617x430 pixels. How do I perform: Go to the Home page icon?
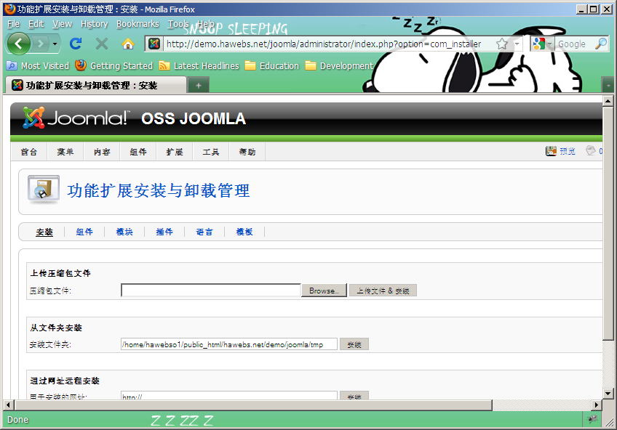(127, 44)
